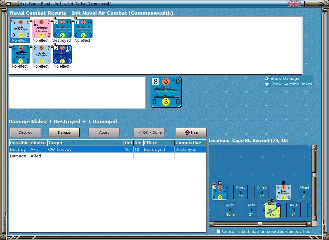Select the CA Dupleix ship counter
The width and height of the screenshot is (329, 240).
(x=41, y=54)
